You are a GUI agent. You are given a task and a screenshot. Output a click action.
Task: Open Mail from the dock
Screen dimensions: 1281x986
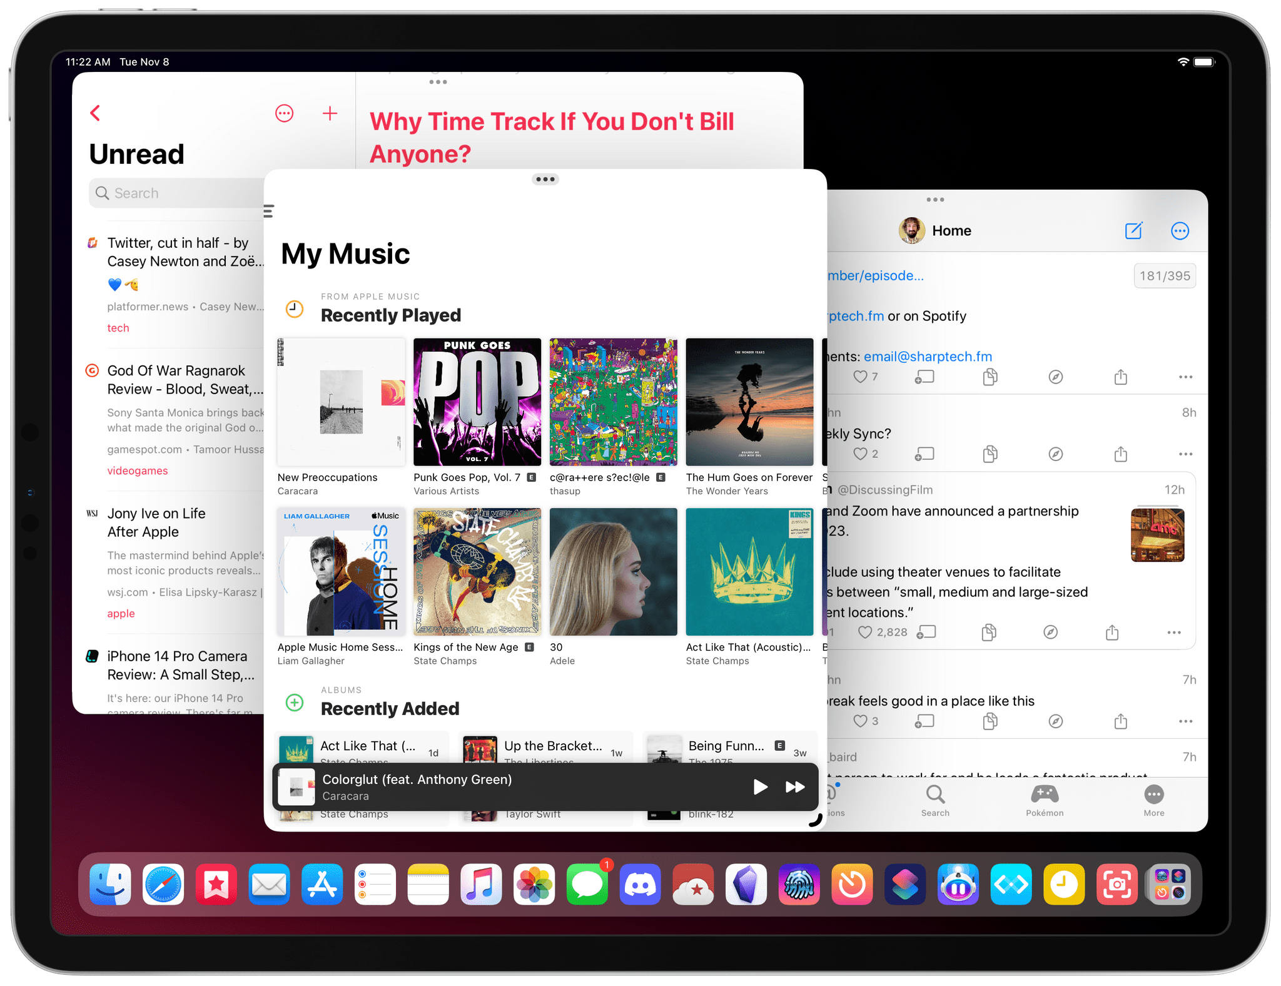click(x=269, y=884)
